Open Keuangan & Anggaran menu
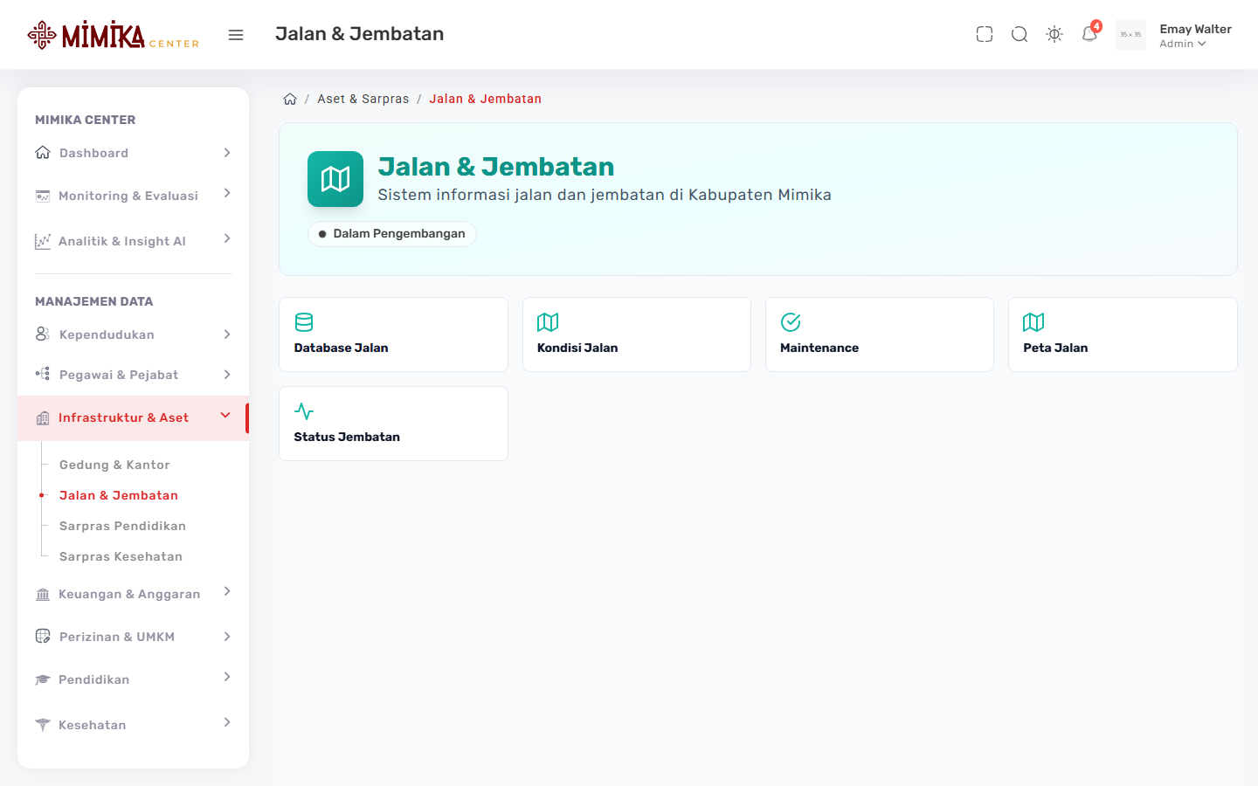This screenshot has width=1258, height=786. [133, 594]
